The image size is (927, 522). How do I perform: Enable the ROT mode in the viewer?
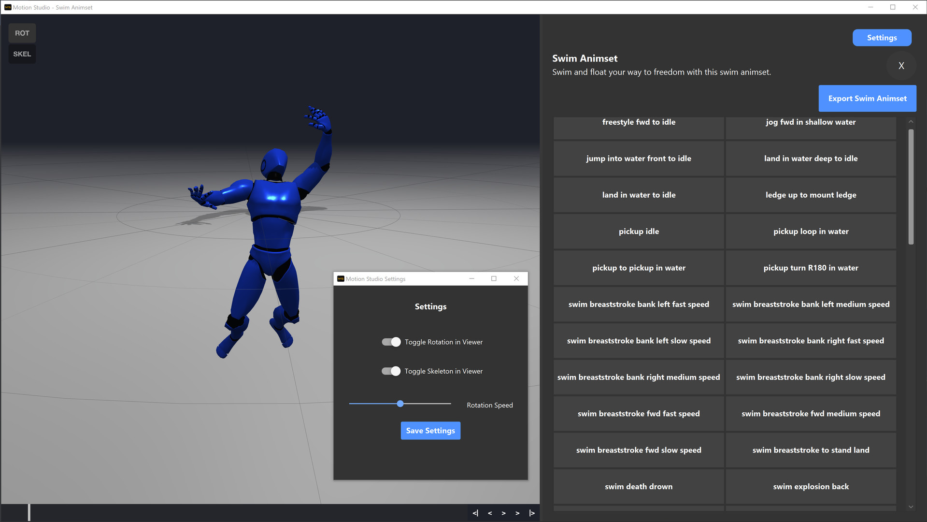click(x=22, y=33)
